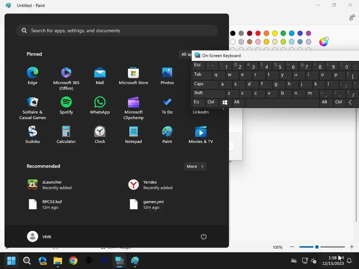Toggle Caps key on On-Screen Keyboard
Screen dimensions: 359x269
click(x=205, y=84)
